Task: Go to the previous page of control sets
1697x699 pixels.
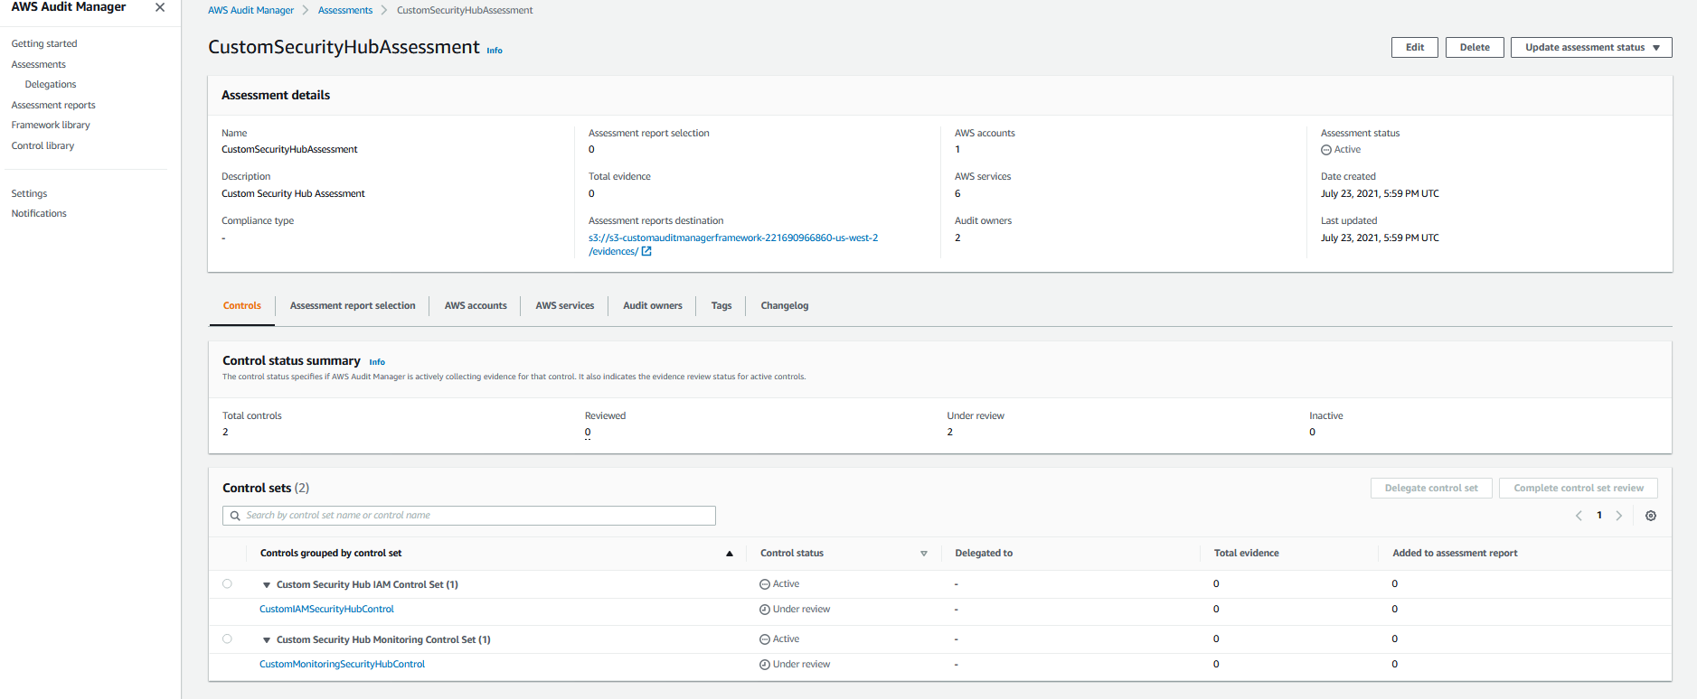Action: 1579,516
